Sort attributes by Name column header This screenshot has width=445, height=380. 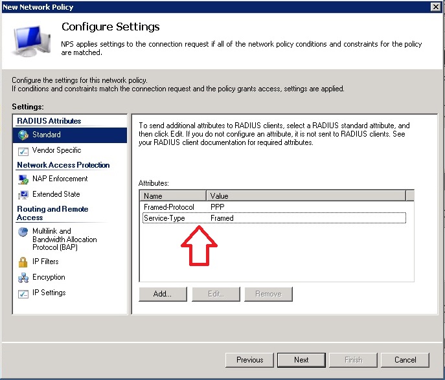tap(173, 196)
